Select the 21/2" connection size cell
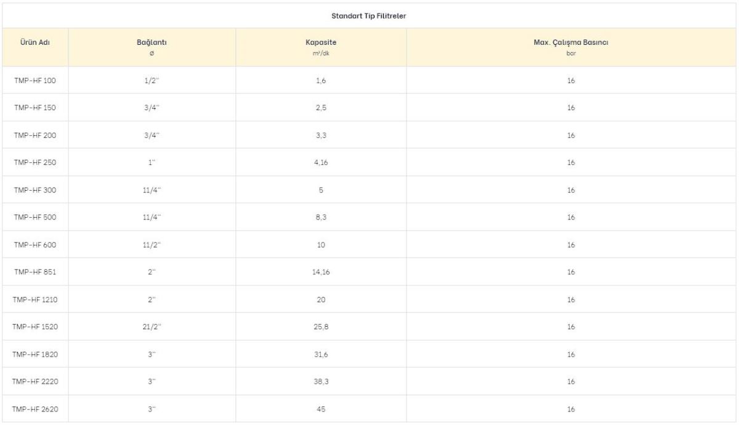 [x=151, y=327]
